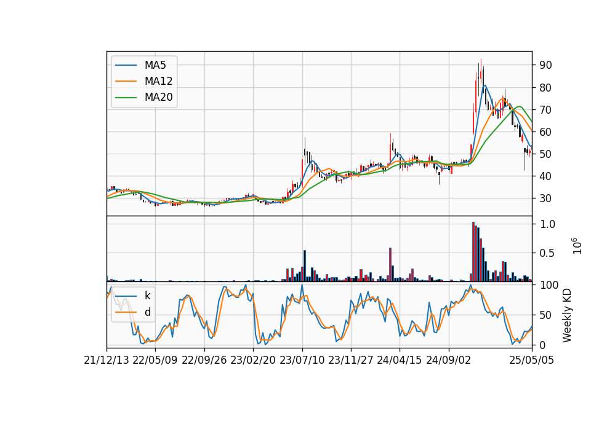The height and width of the screenshot is (424, 591).
Task: Click the blue MA5 legend line sample
Action: (x=126, y=65)
